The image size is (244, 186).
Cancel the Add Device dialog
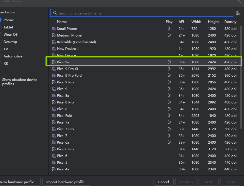click(164, 182)
